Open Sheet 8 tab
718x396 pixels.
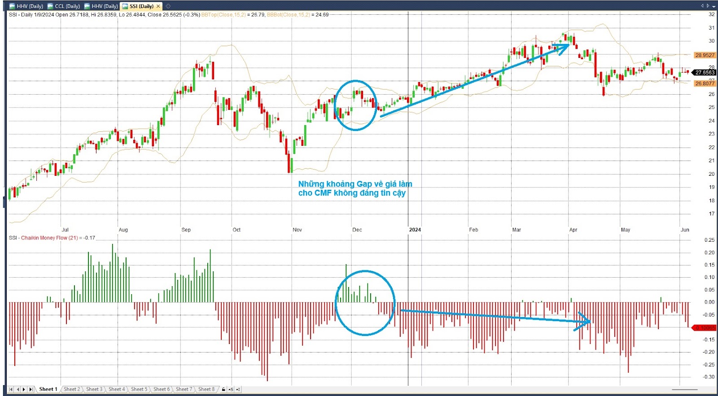(x=206, y=389)
